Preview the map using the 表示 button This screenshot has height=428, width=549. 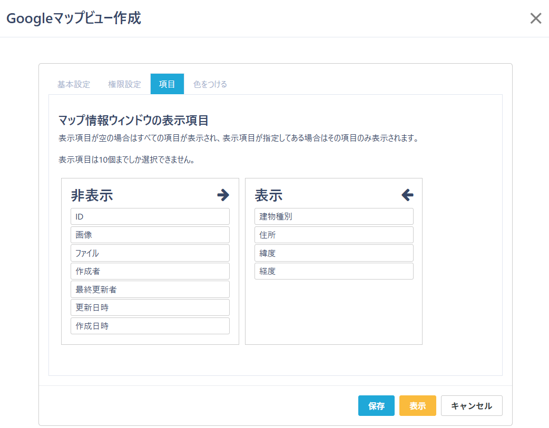(417, 405)
